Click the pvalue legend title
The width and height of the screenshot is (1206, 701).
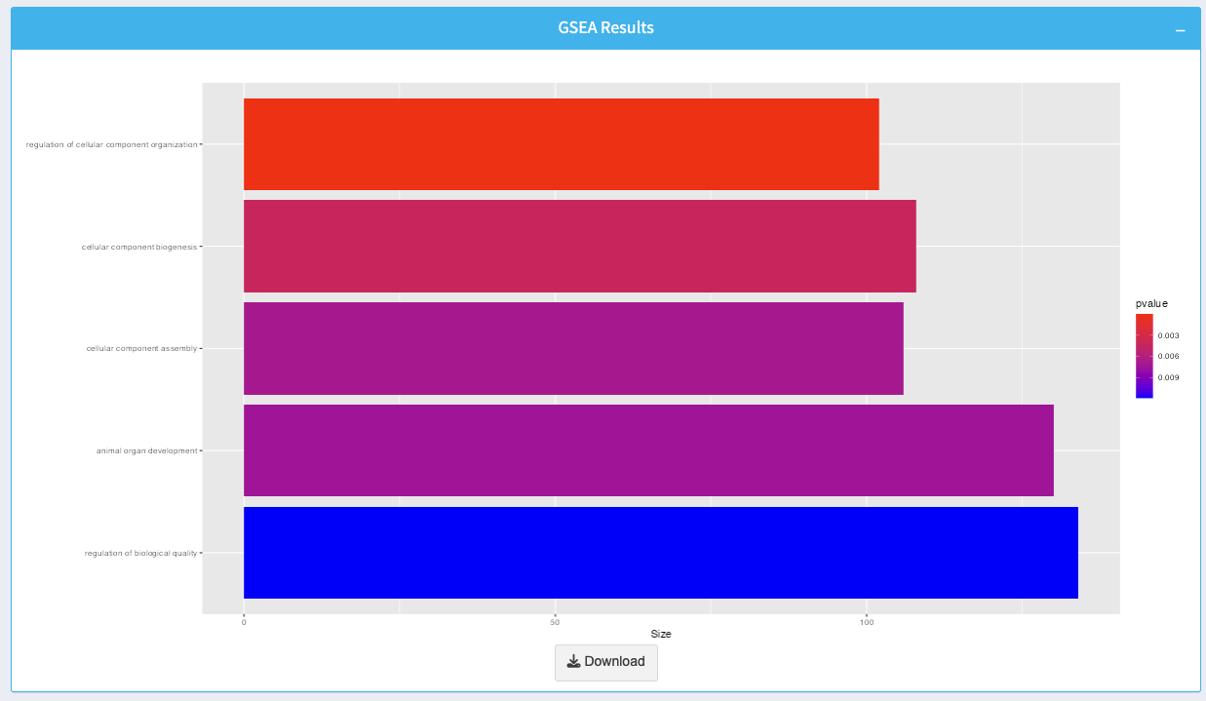(1151, 303)
